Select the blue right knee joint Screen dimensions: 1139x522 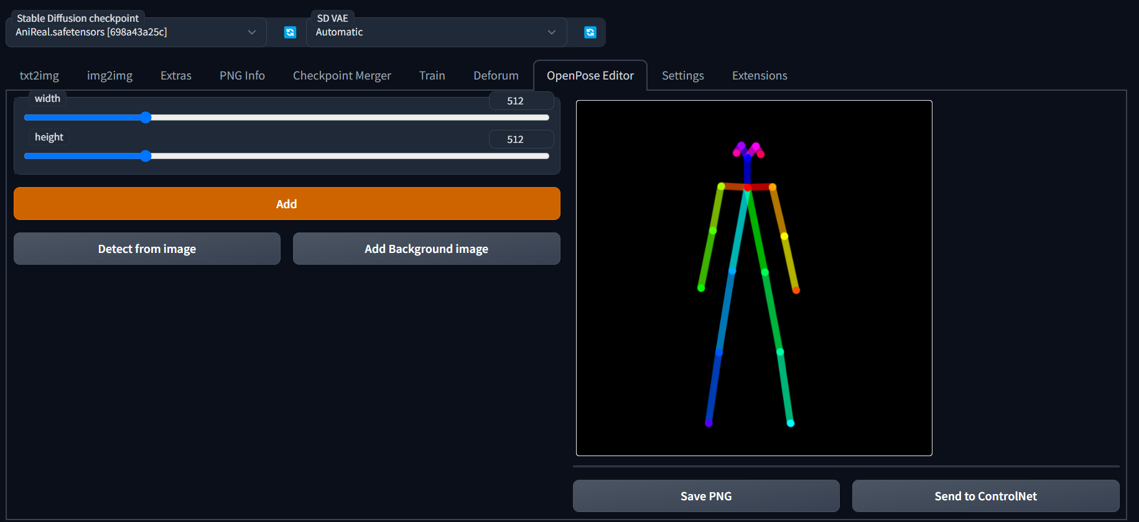point(719,352)
